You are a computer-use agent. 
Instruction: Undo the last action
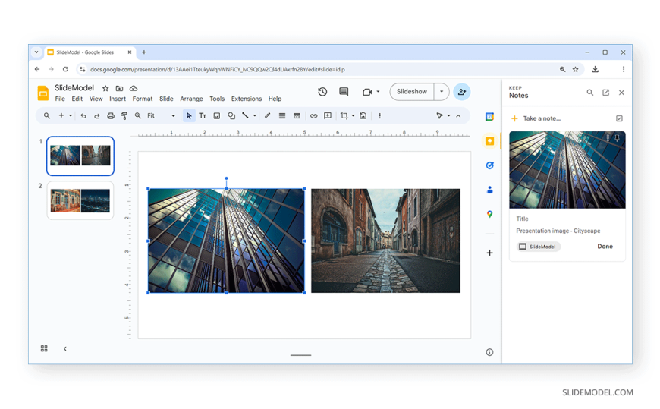pos(83,116)
